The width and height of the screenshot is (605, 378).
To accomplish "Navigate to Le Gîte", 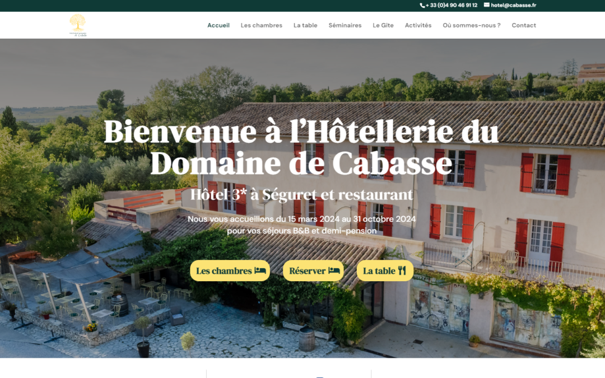I will pyautogui.click(x=383, y=25).
